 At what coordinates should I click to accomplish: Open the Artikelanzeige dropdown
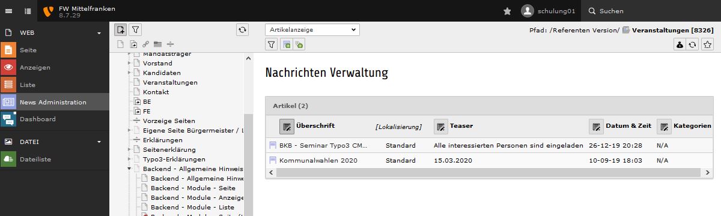(312, 29)
